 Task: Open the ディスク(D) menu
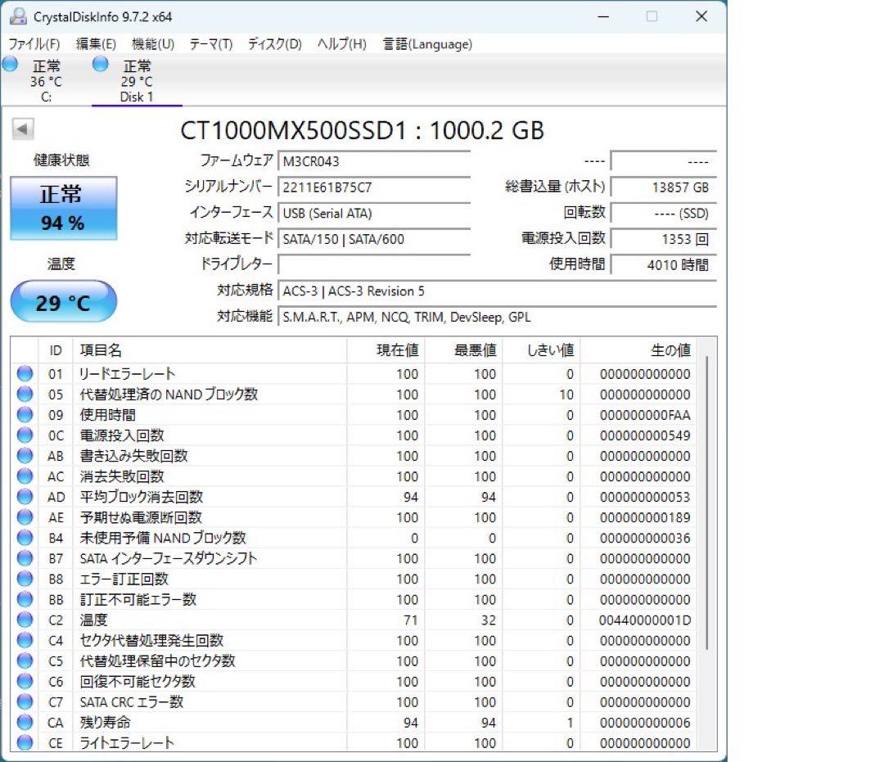coord(273,44)
